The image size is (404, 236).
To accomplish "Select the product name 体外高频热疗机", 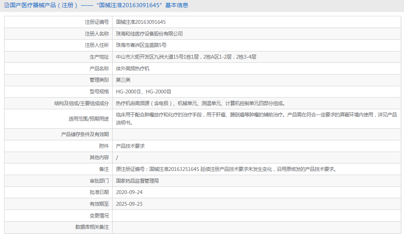I will tap(133, 68).
